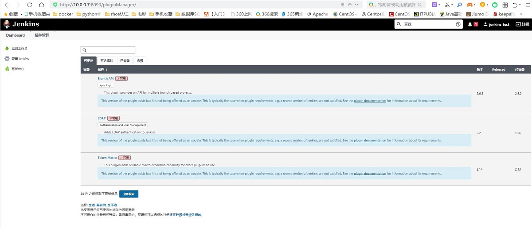Click the search help question-mark icon
This screenshot has height=228, width=532.
point(458,24)
